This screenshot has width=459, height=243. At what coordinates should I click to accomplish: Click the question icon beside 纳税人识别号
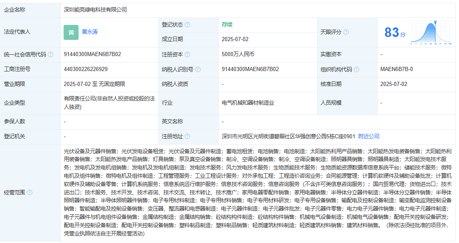[x=198, y=69]
